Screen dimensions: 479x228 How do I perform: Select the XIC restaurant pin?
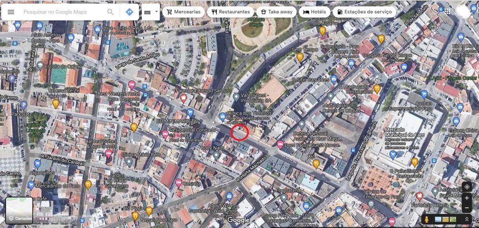point(316,164)
